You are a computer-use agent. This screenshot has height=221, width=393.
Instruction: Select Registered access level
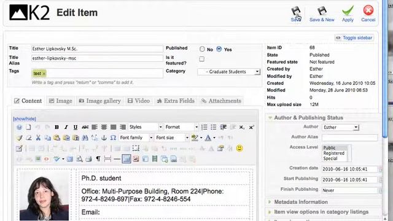(334, 153)
